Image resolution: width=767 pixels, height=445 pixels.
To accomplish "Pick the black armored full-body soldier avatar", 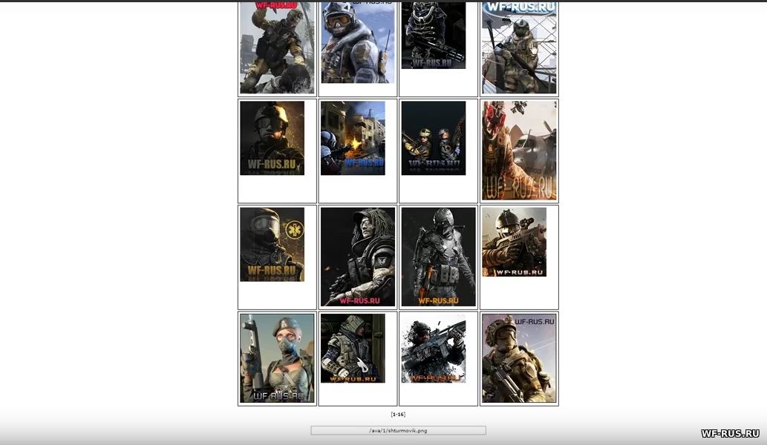I will (x=438, y=257).
